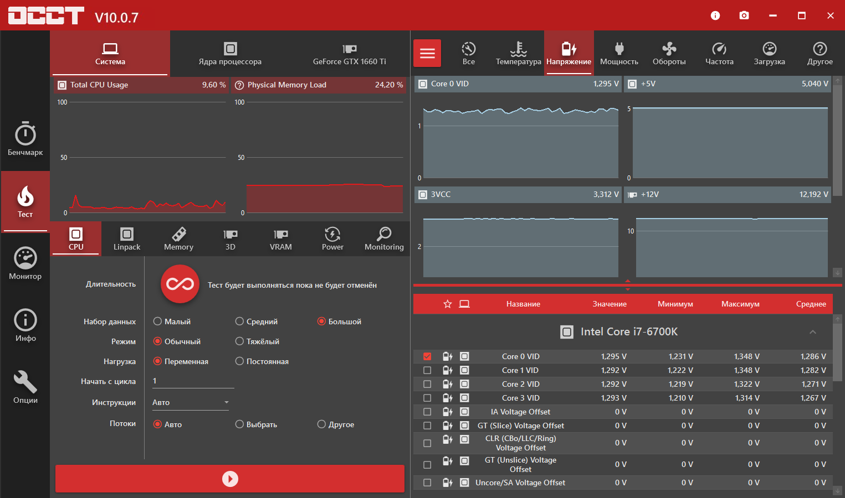Start the test with play button

[230, 479]
